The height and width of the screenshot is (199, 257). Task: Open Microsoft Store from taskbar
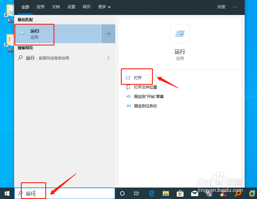pyautogui.click(x=180, y=194)
